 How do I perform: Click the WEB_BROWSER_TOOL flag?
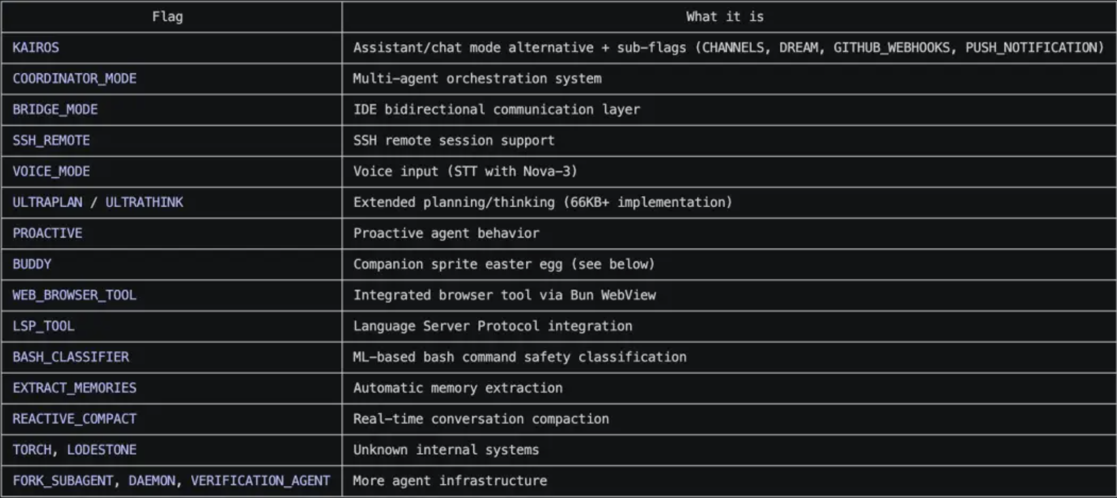(74, 295)
